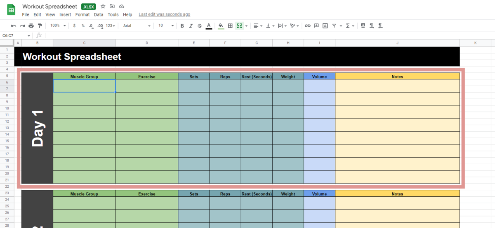Viewport: 495px width, 228px height.
Task: Expand merge cells options arrow
Action: click(x=246, y=26)
